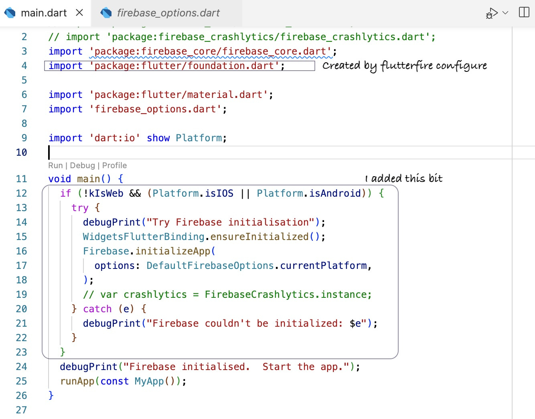Image resolution: width=535 pixels, height=419 pixels.
Task: Click the catch keyword
Action: 97,309
